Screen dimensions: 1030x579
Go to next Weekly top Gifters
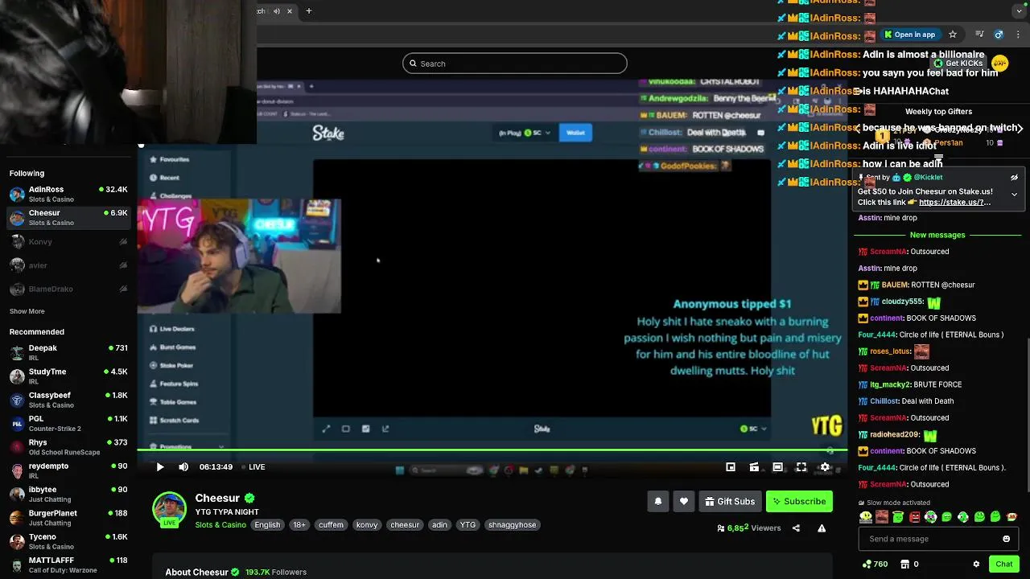tap(1020, 129)
